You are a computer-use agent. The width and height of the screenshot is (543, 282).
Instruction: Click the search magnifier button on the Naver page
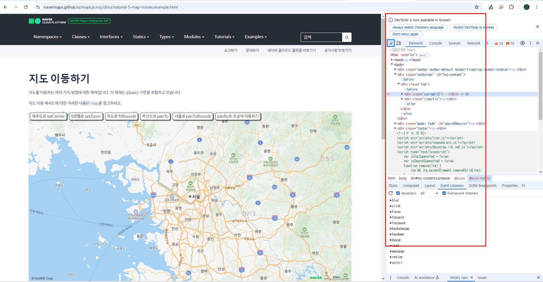pyautogui.click(x=347, y=37)
